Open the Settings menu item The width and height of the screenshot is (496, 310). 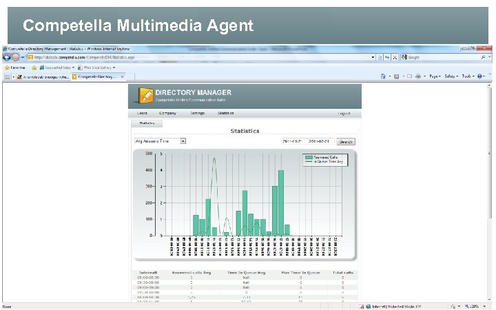[198, 113]
